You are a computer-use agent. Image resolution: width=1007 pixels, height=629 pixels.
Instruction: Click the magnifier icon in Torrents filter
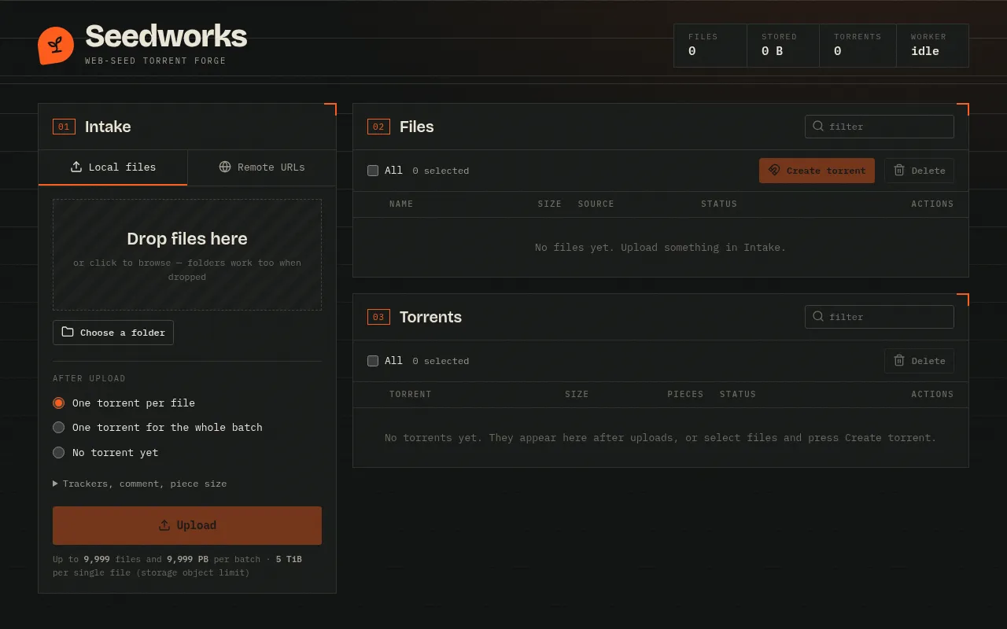818,316
